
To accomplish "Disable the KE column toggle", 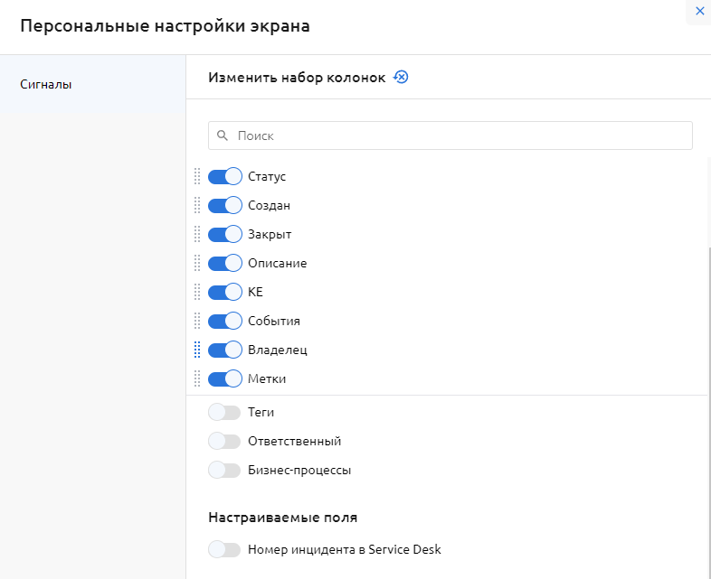I will pyautogui.click(x=225, y=292).
